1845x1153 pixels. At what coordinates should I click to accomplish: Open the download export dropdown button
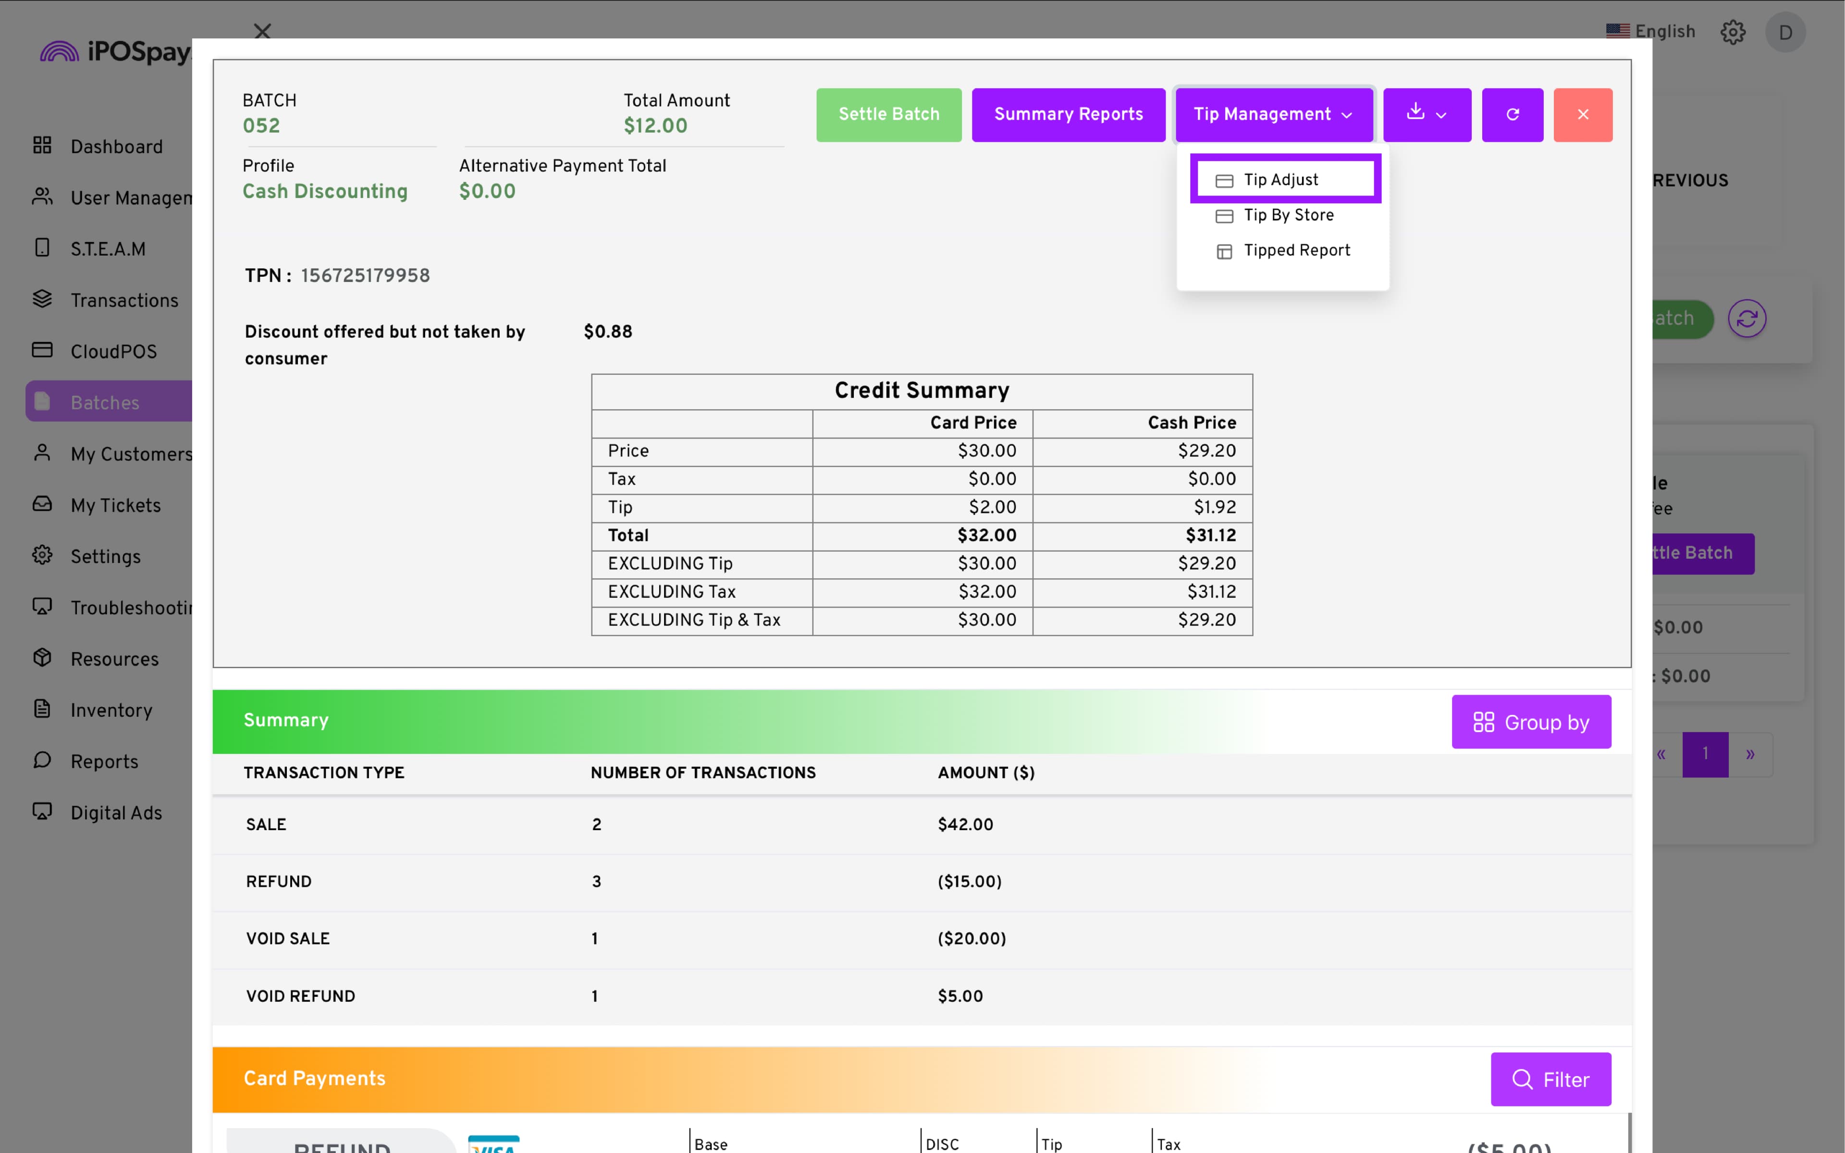pos(1427,114)
